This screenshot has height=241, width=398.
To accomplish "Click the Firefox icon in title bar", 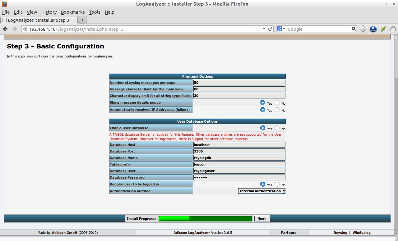I will [4, 4].
